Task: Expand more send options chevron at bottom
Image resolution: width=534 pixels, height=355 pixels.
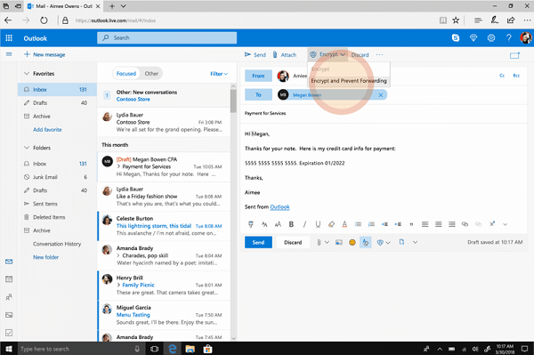Action: (415, 242)
